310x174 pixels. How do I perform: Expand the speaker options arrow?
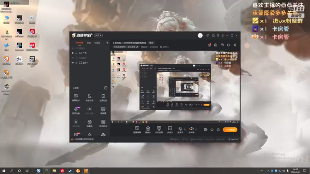click(x=196, y=129)
